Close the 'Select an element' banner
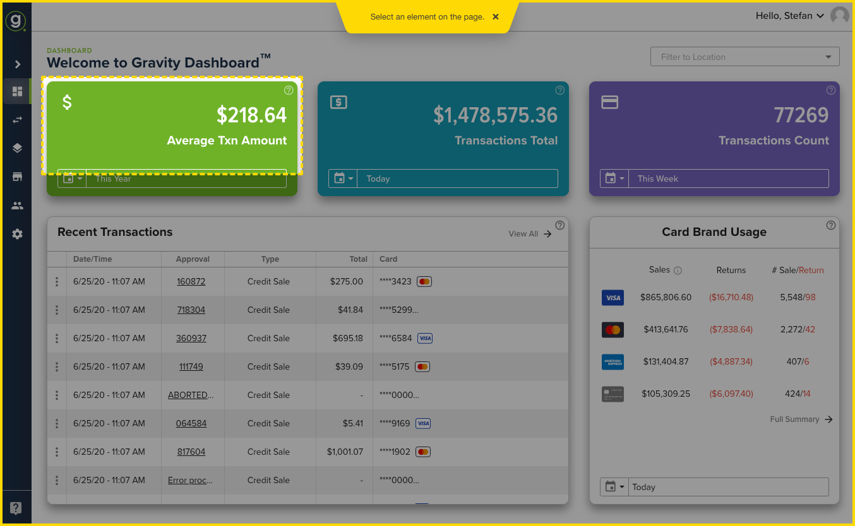This screenshot has height=526, width=855. click(496, 17)
